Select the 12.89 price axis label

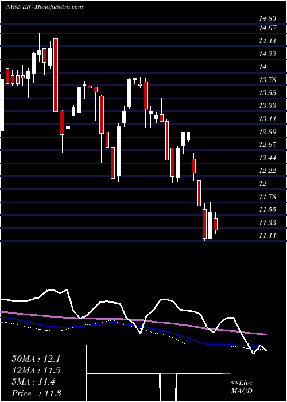coord(267,132)
